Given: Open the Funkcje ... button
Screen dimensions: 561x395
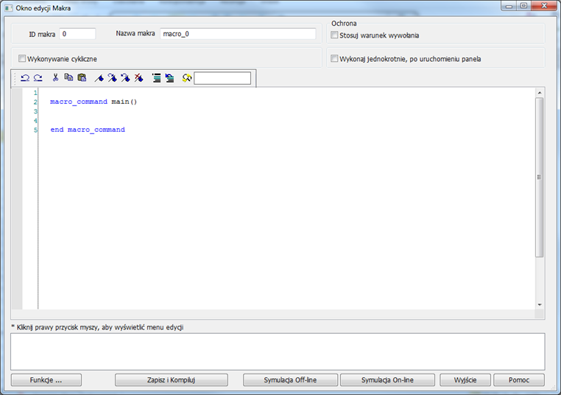Looking at the screenshot, I should [x=46, y=380].
